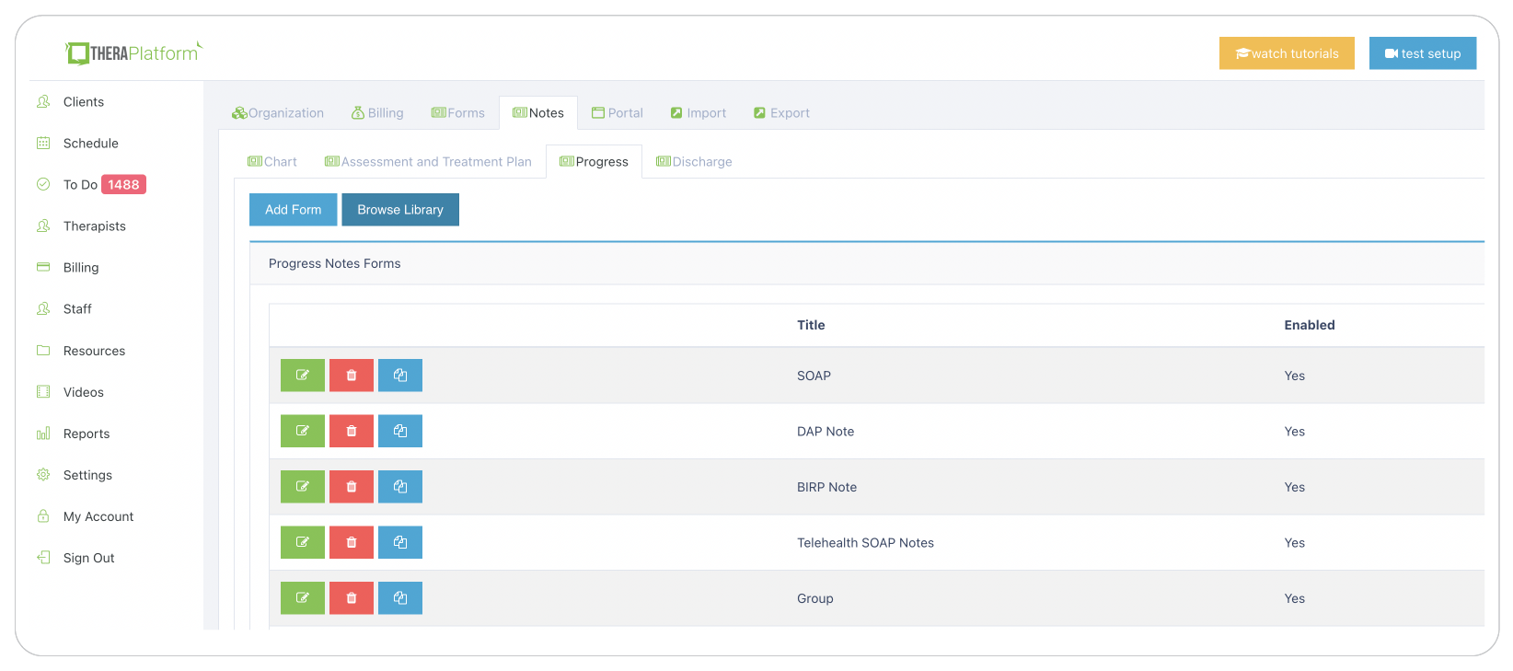
Task: Click the Title column header
Action: click(x=811, y=325)
